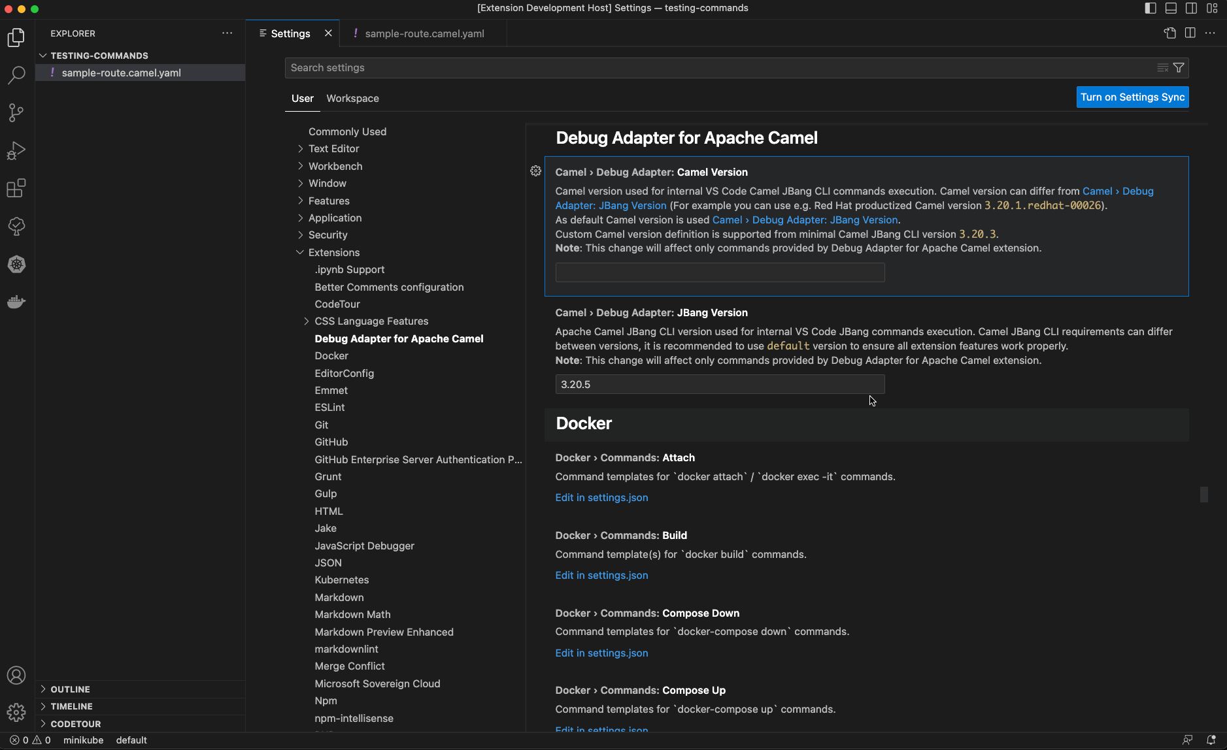This screenshot has width=1227, height=750.
Task: Open the sample-route.camel.yaml editor tab
Action: (x=424, y=34)
